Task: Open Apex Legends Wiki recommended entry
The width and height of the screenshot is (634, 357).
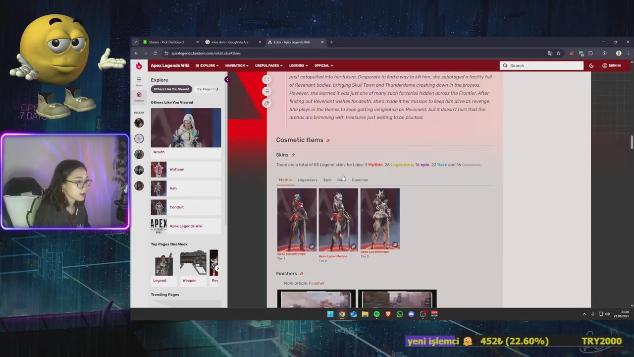Action: click(x=186, y=226)
